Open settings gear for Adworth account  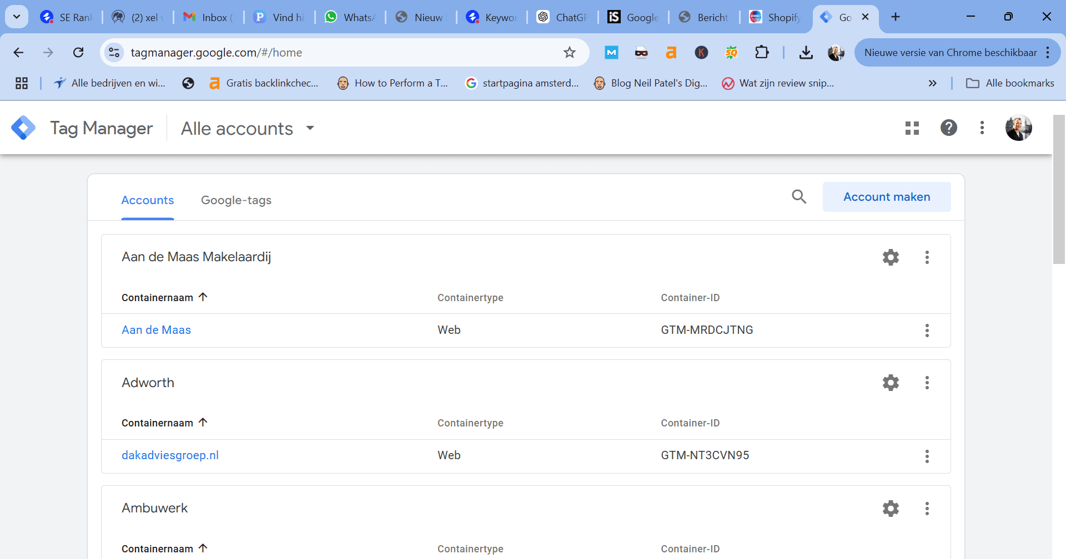tap(891, 383)
